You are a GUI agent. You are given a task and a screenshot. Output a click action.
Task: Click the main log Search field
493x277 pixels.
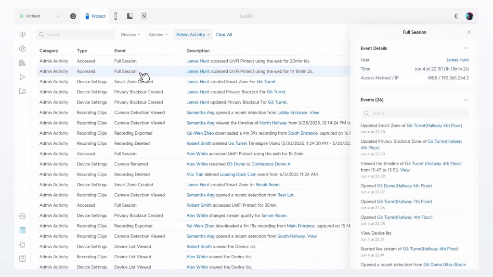click(x=76, y=35)
